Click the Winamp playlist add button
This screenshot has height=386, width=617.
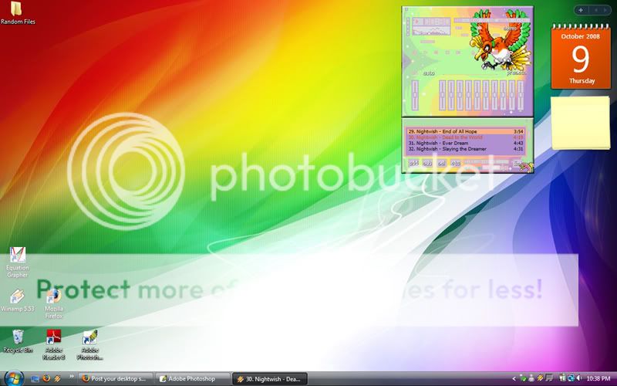coord(413,163)
